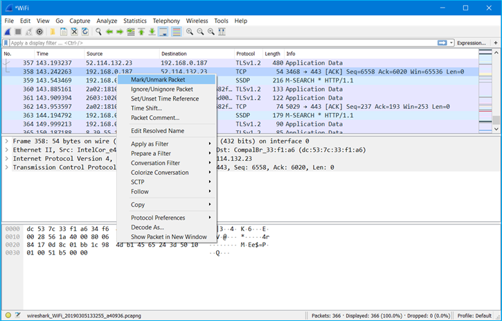Jump to the first packet icon
Viewport: 502px width, 321px height.
coord(141,31)
